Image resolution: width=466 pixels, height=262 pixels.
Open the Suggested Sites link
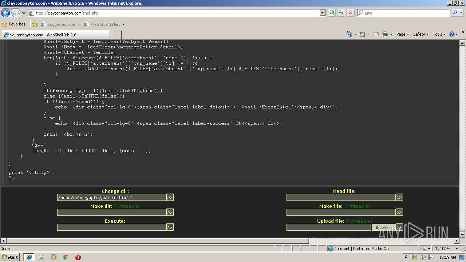[60, 24]
